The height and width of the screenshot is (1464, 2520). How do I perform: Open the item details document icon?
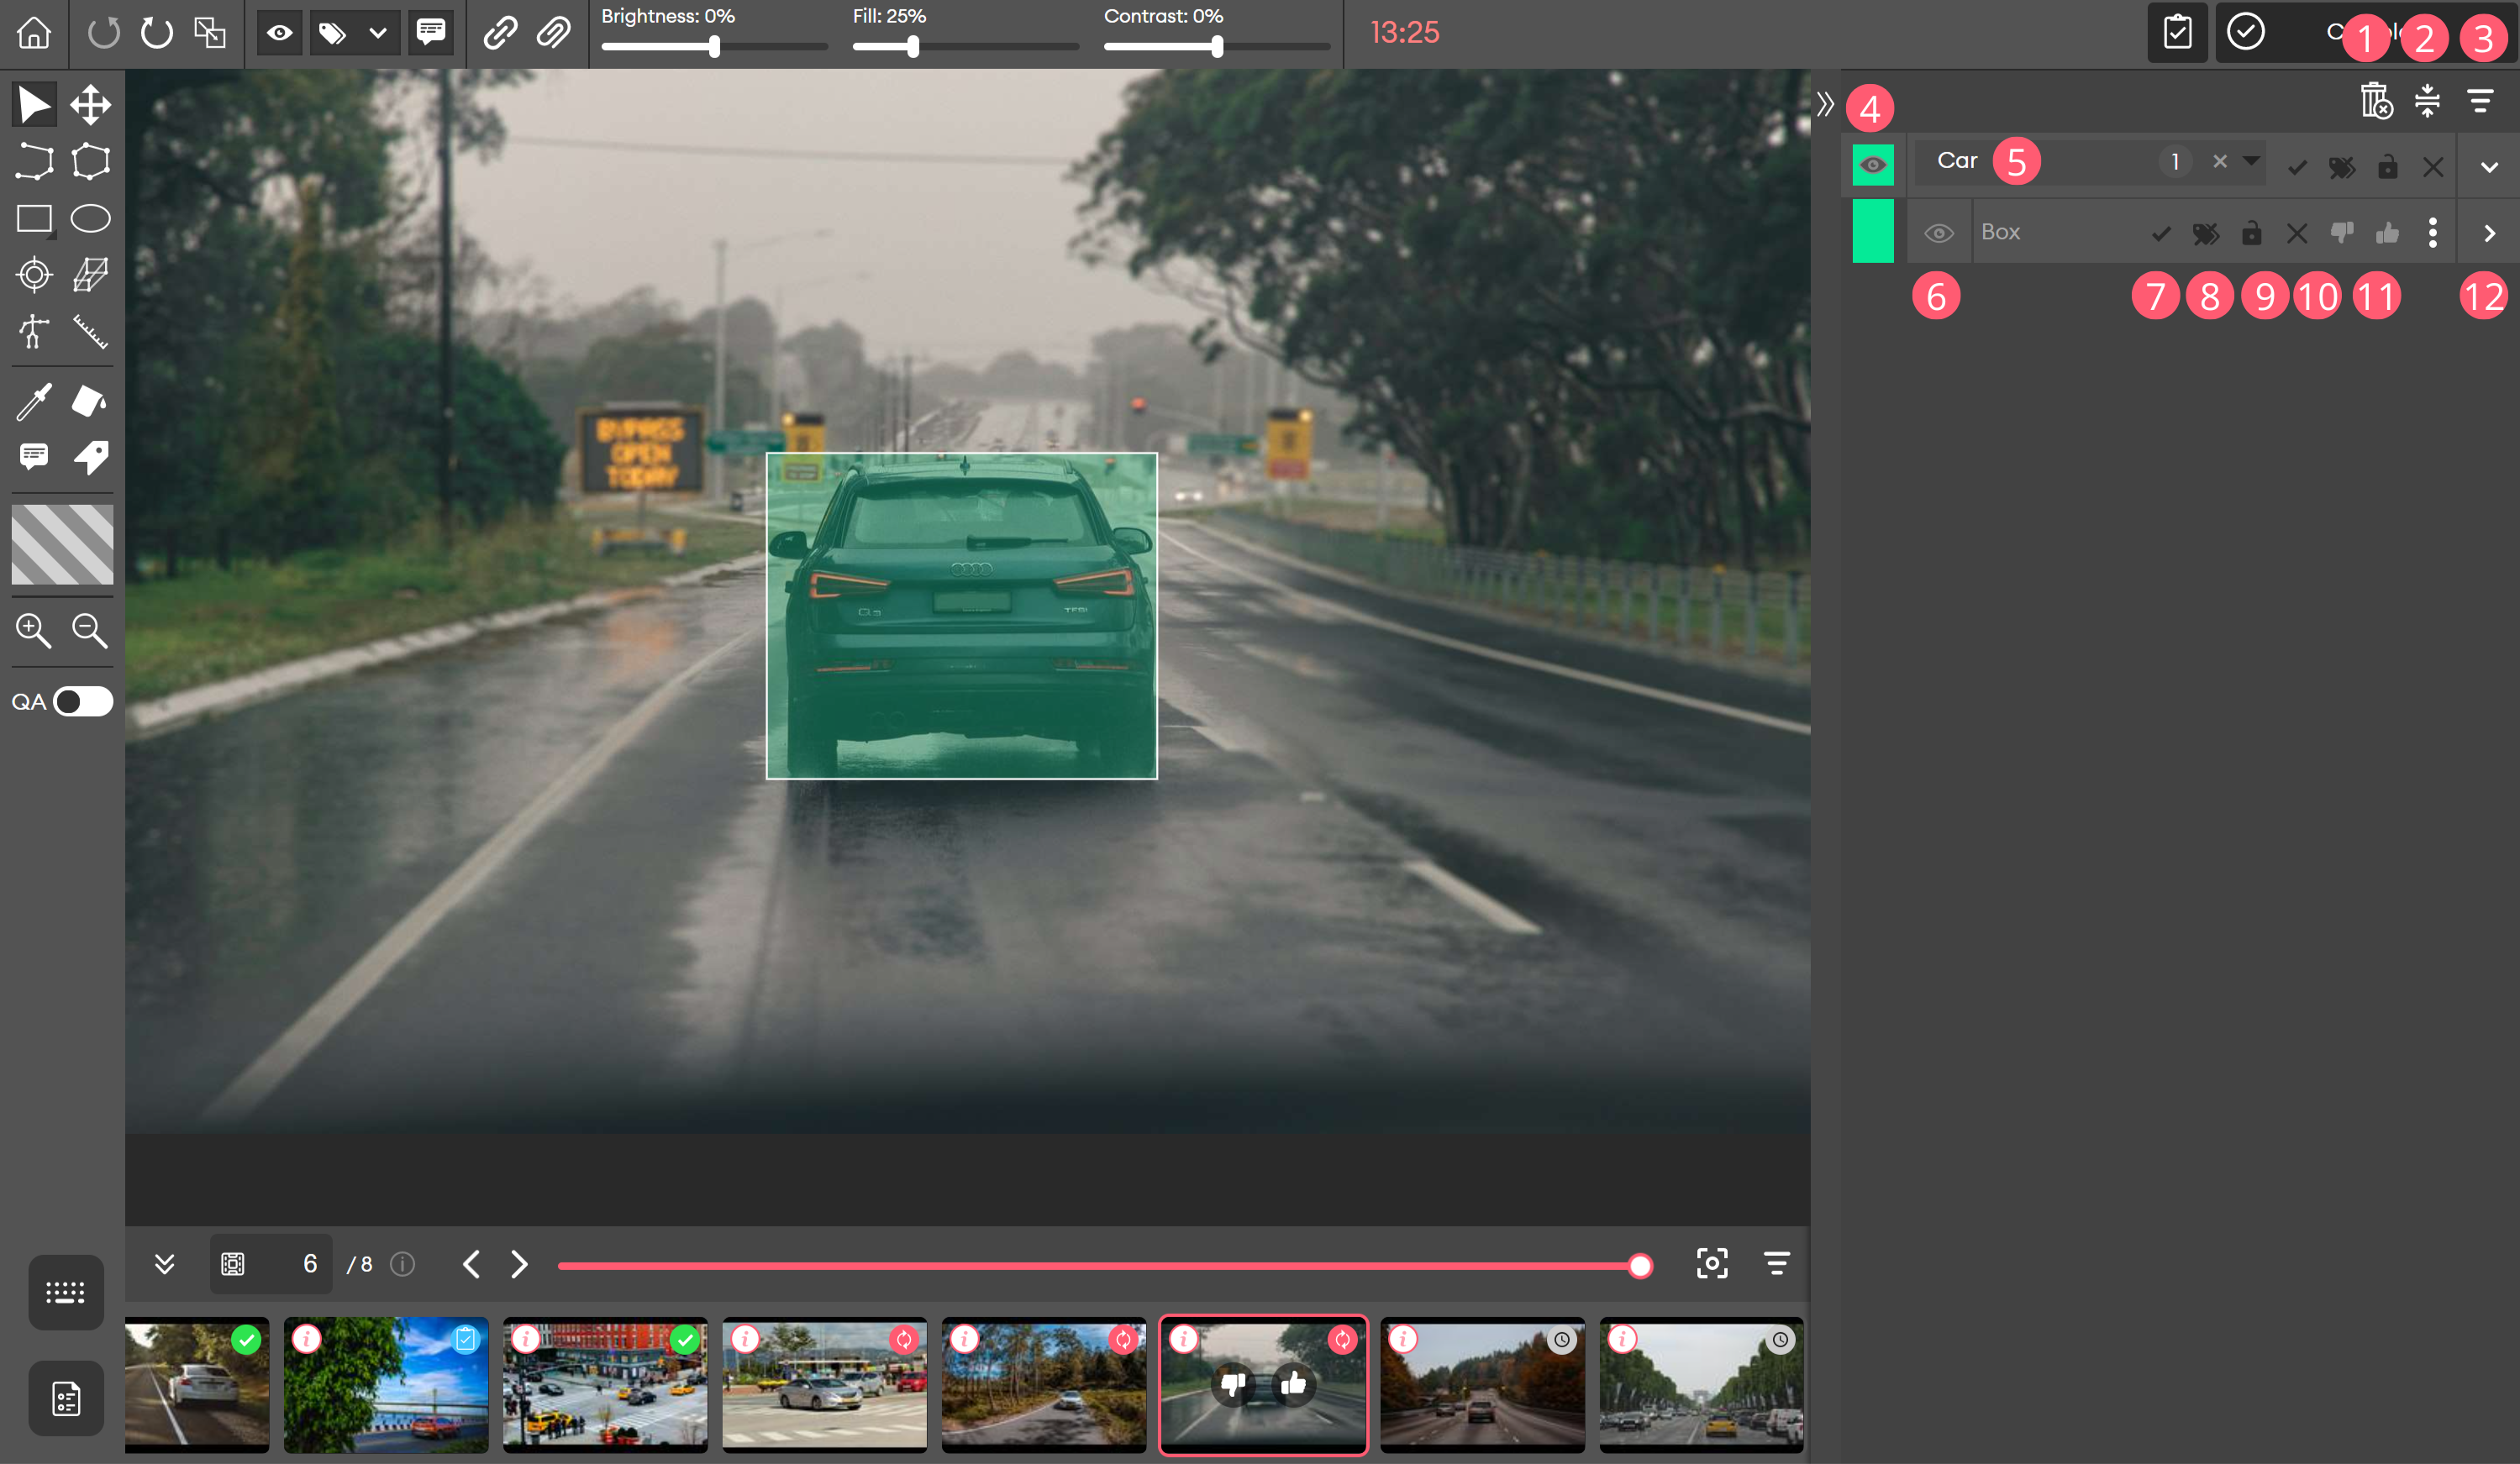tap(66, 1398)
